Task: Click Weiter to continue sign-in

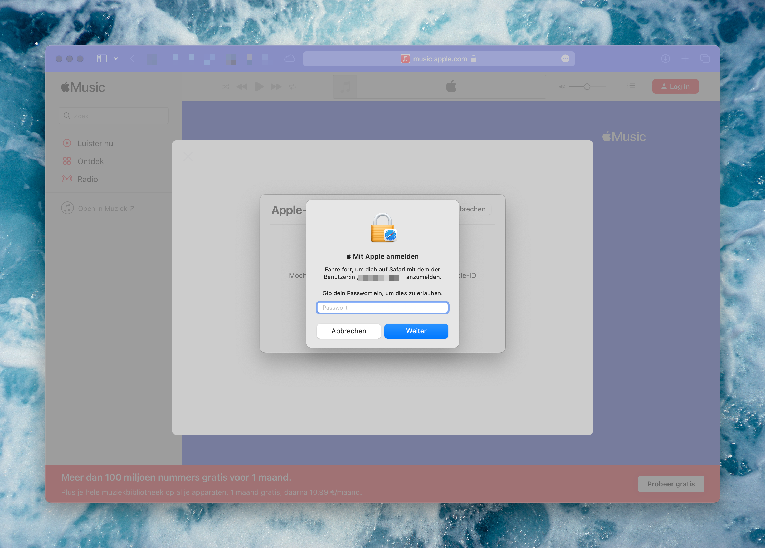Action: (416, 331)
